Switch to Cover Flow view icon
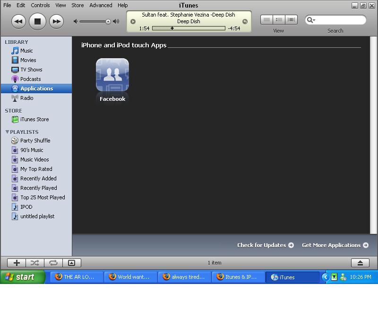Screen dimensions: 378x328 (x=291, y=20)
